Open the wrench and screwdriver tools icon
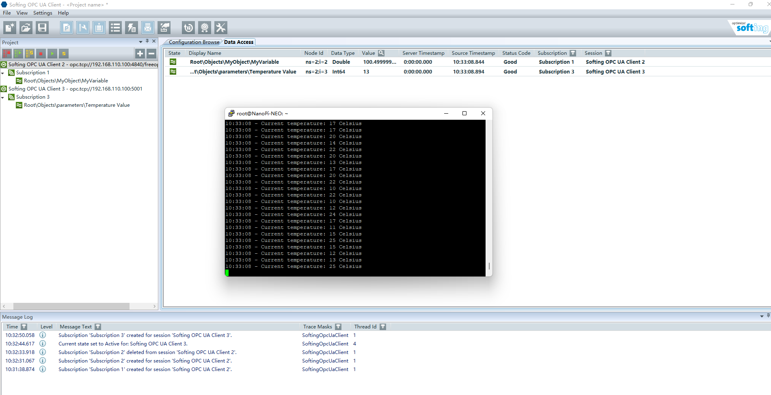This screenshot has width=771, height=395. (x=221, y=28)
